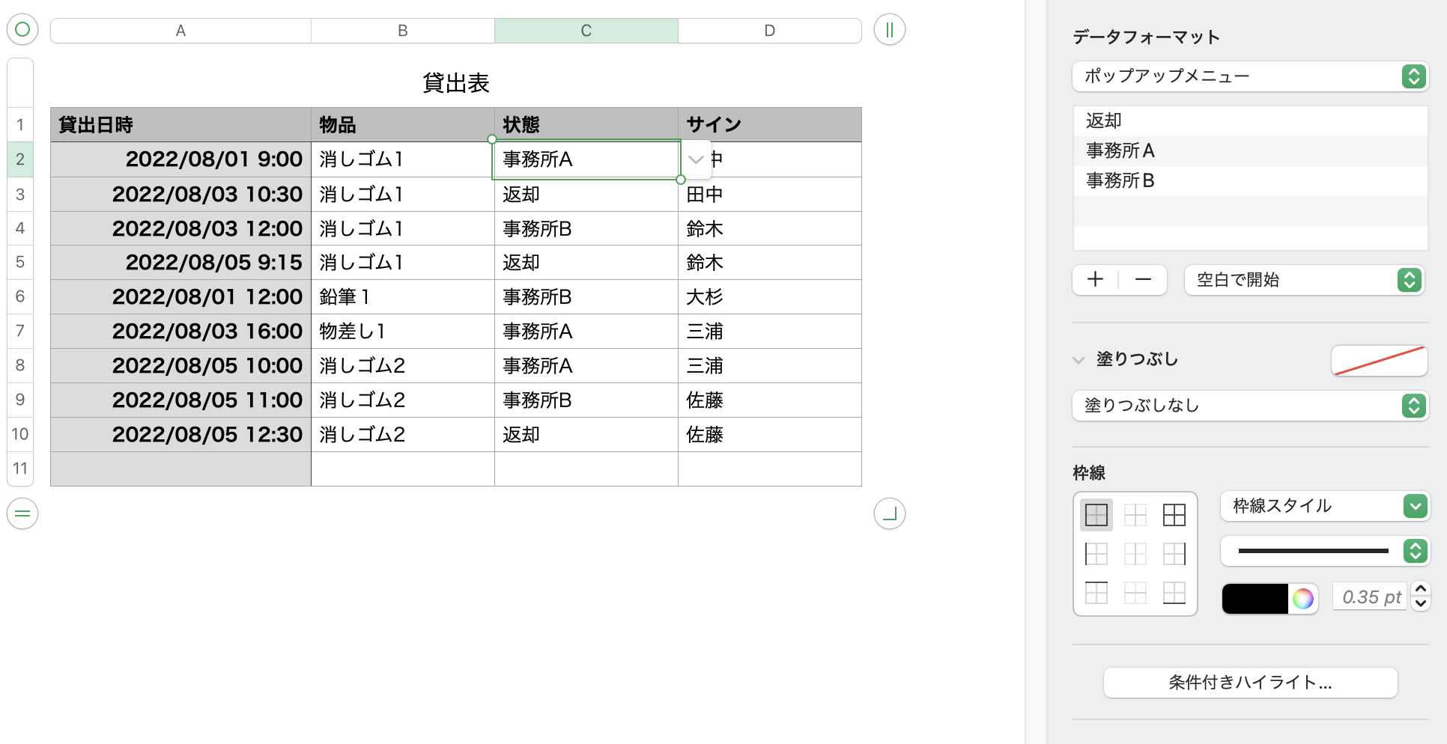Click the add column handle
Screen dimensions: 1447x744
(889, 30)
